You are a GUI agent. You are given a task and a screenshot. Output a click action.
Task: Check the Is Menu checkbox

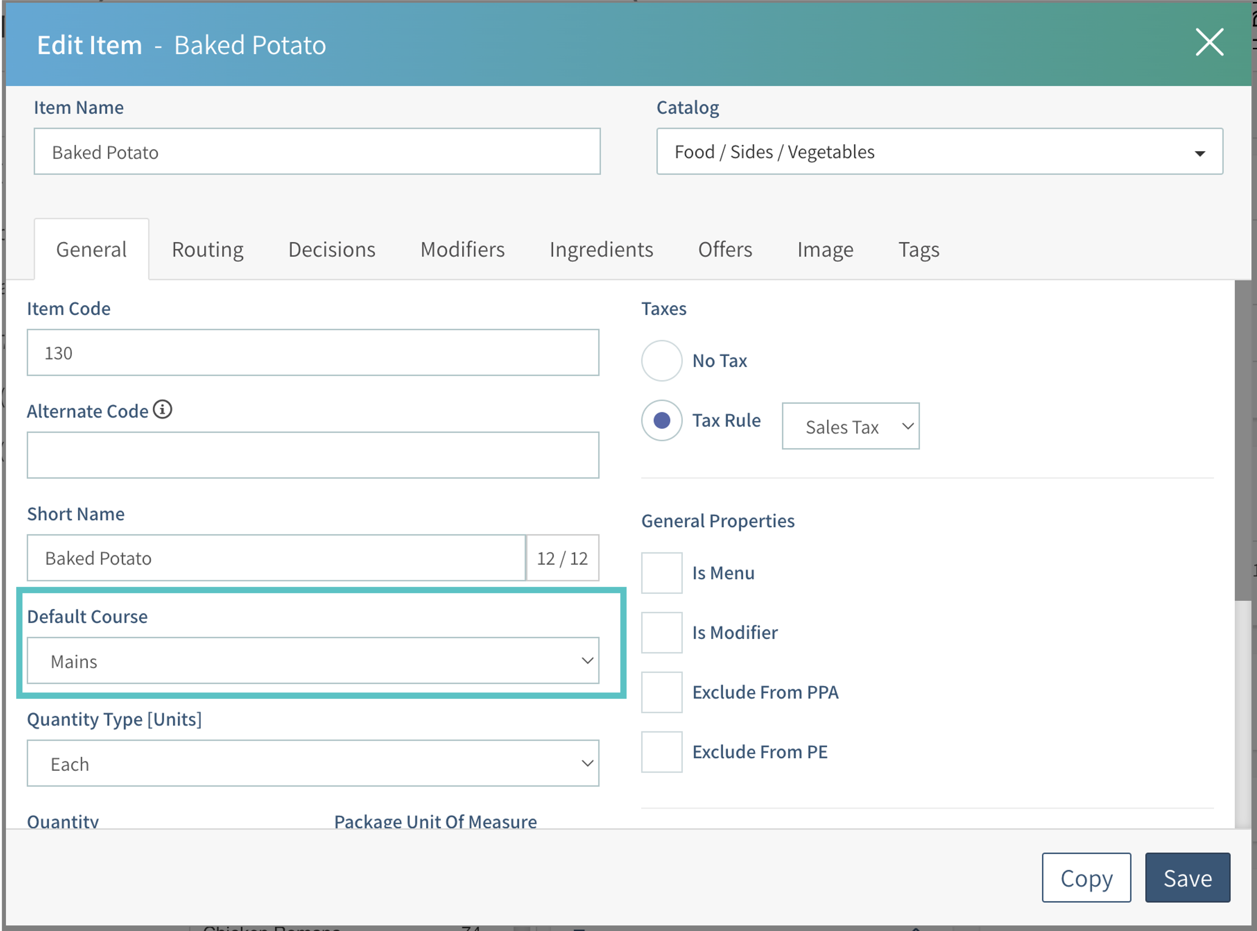point(661,572)
